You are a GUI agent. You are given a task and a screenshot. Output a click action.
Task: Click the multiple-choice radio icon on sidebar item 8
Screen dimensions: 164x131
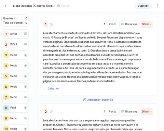click(x=26, y=108)
